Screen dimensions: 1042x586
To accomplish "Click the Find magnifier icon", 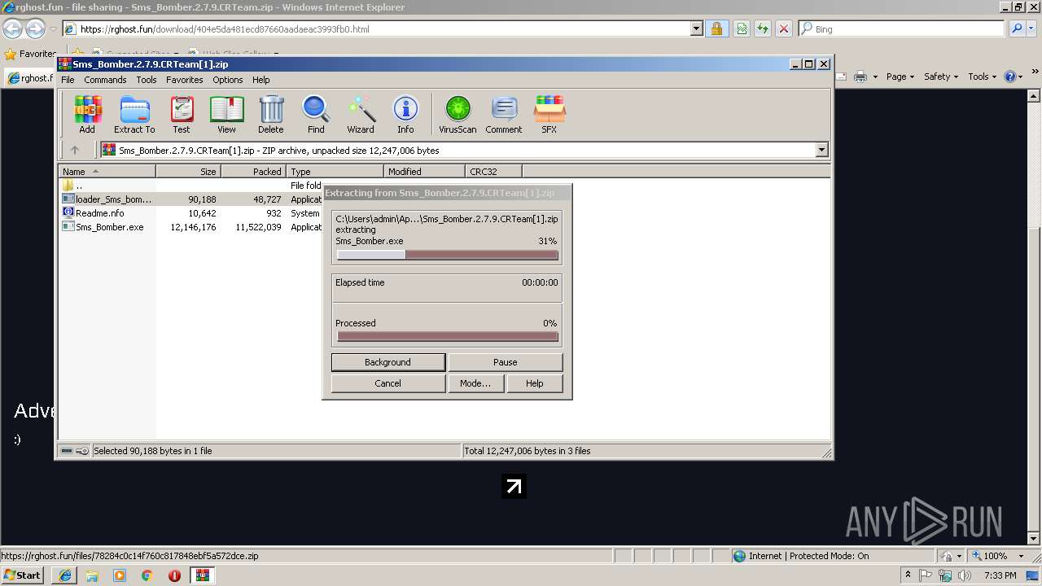I will click(x=316, y=114).
